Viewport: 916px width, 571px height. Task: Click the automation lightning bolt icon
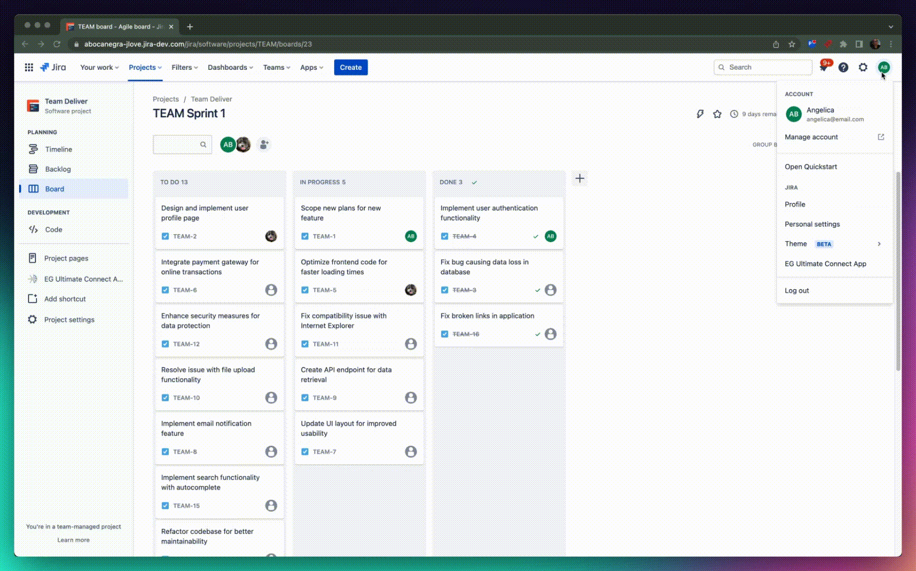point(700,114)
